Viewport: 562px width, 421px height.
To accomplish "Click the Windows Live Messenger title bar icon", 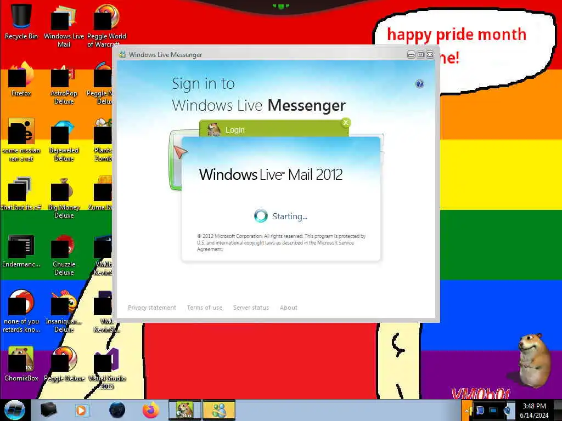I will click(122, 54).
